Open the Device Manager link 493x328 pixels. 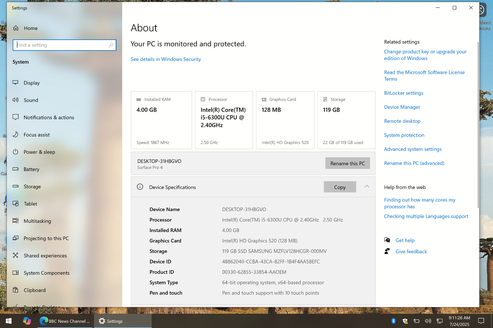click(402, 107)
